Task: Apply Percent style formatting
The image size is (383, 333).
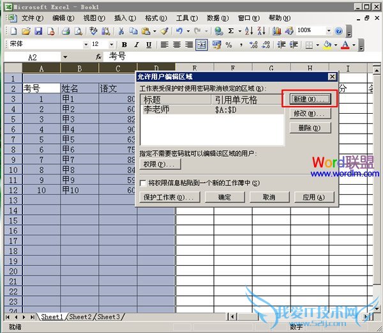Action: tap(229, 45)
